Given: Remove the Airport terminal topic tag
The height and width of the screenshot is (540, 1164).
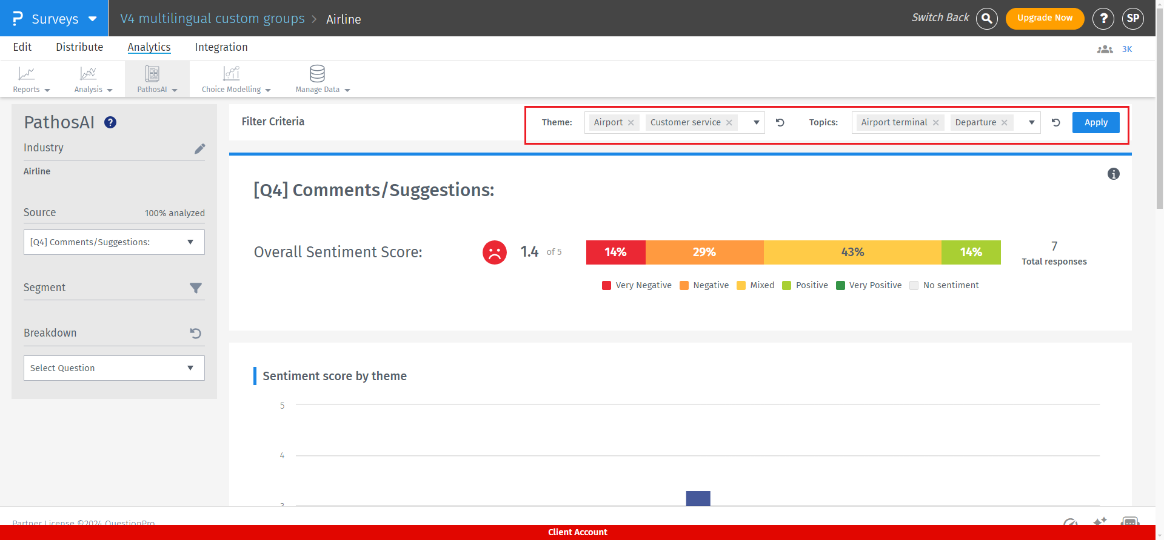Looking at the screenshot, I should 936,122.
